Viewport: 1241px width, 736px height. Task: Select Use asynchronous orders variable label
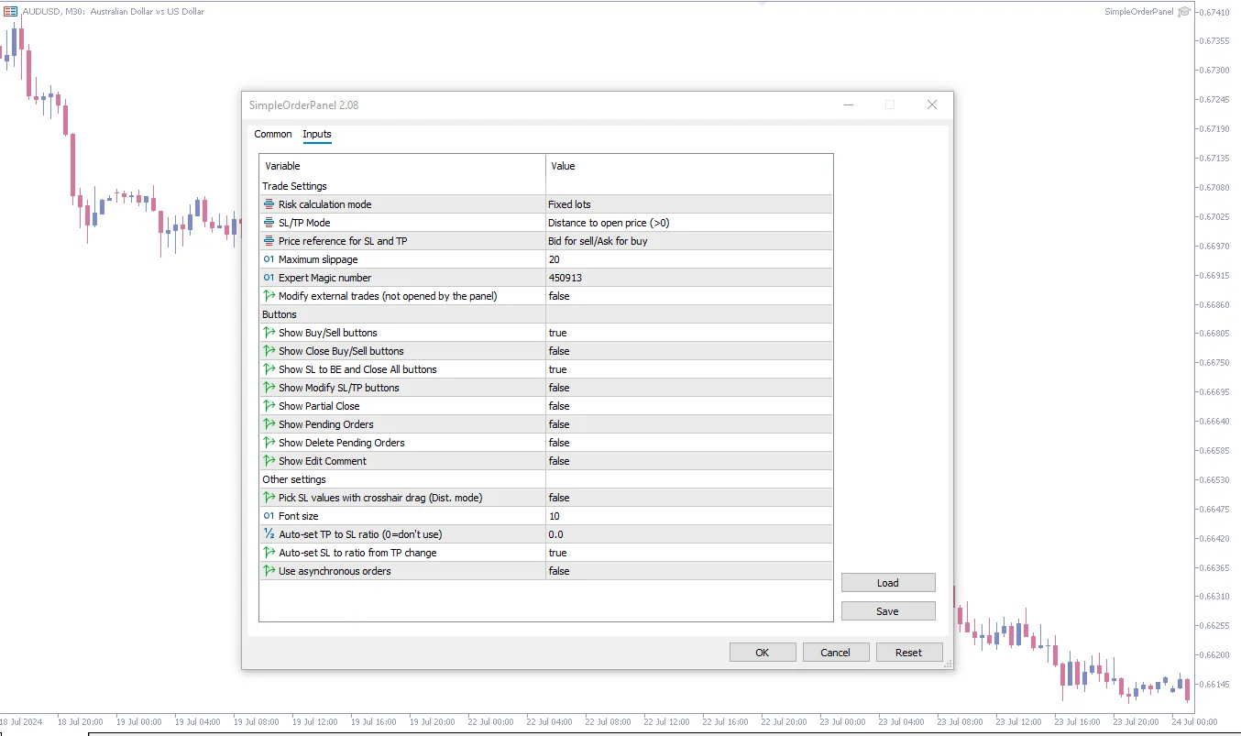335,571
